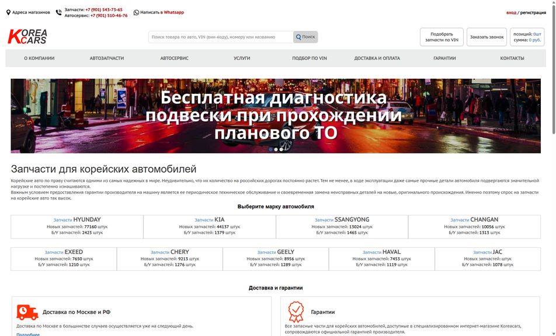Focus the parts search input field
Image resolution: width=556 pixels, height=336 pixels.
coord(221,37)
